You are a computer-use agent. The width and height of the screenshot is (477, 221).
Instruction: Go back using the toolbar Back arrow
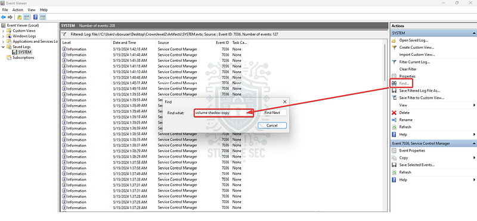coord(4,17)
